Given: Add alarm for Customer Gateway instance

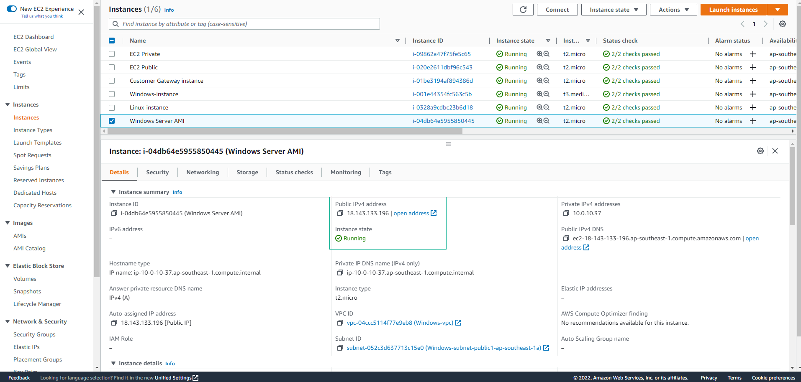Looking at the screenshot, I should (752, 81).
